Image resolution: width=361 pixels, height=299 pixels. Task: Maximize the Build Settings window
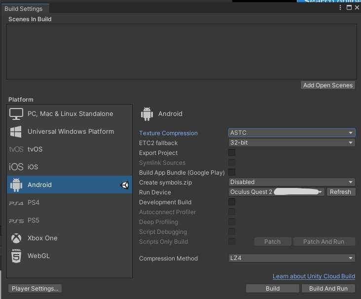pyautogui.click(x=349, y=7)
